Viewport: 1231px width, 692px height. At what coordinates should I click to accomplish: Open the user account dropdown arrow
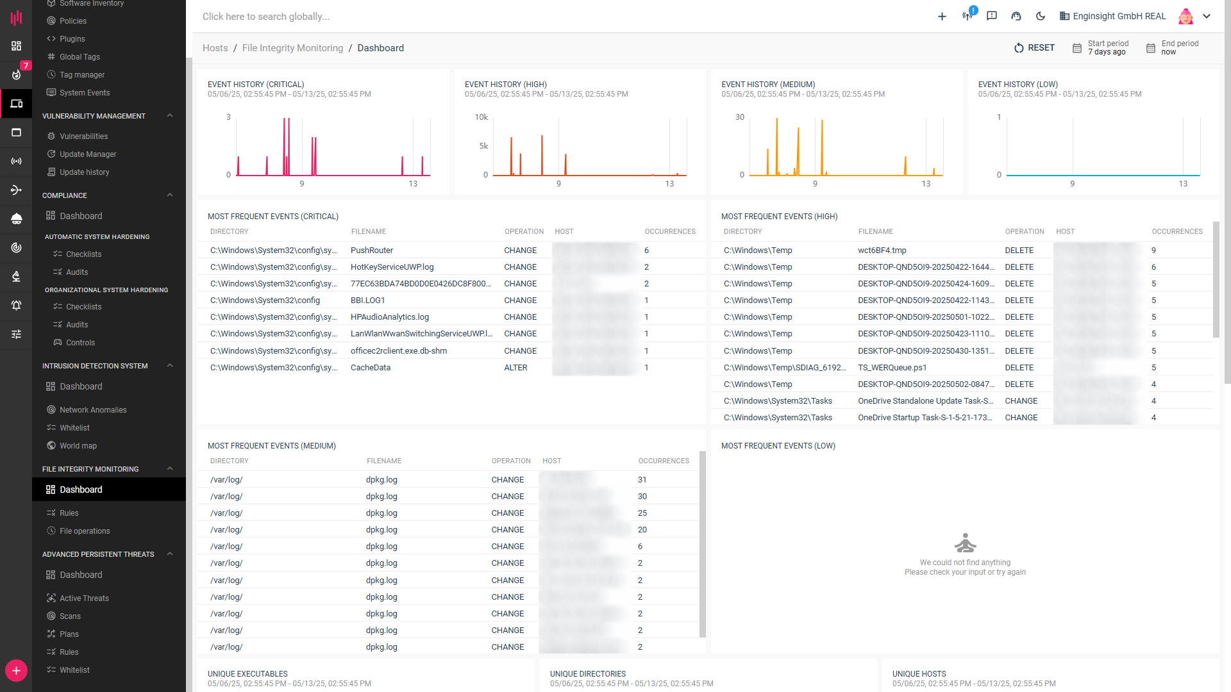1207,16
